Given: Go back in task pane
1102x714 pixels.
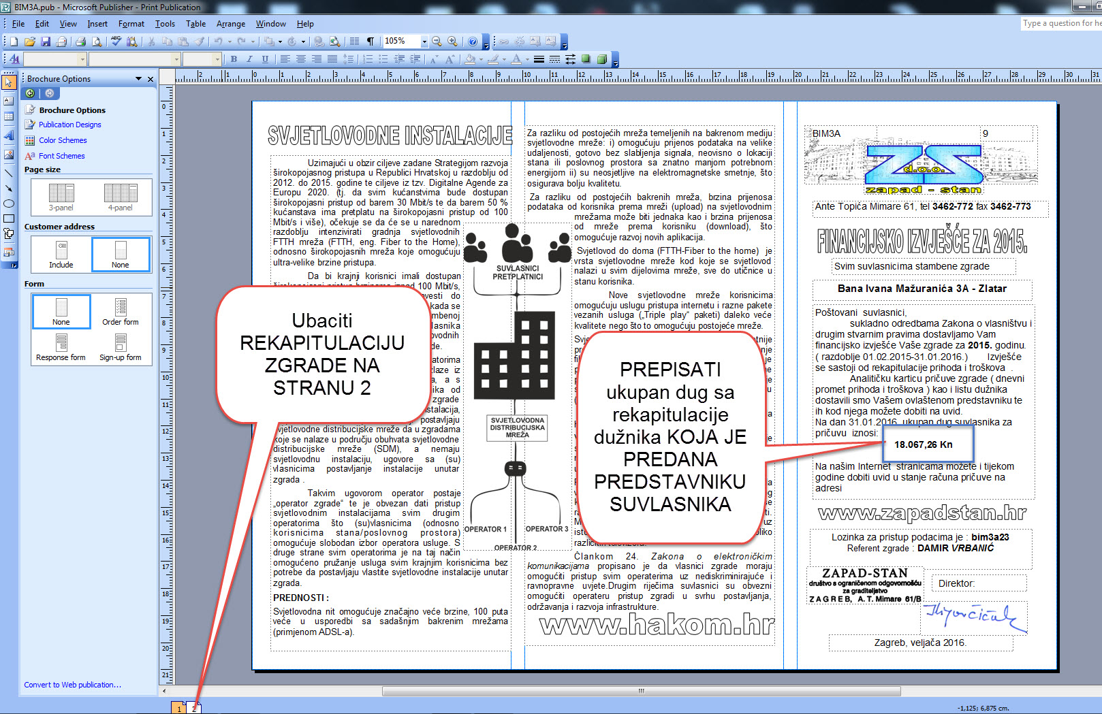Looking at the screenshot, I should tap(30, 93).
